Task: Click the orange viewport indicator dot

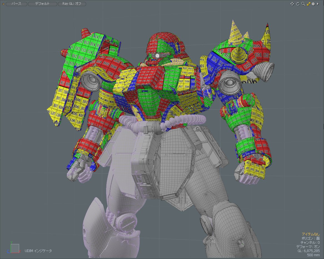Action: (x=3, y=4)
